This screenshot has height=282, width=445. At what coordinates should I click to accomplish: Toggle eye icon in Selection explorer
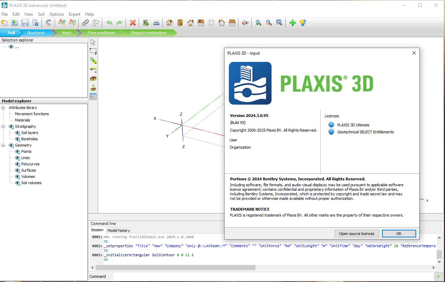(11, 47)
